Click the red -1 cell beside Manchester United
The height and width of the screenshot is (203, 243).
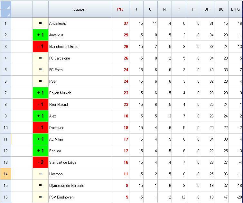coord(41,47)
